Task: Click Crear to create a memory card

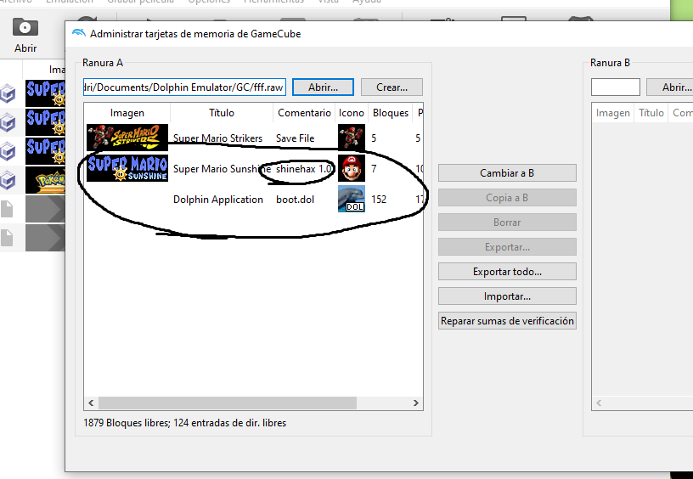Action: point(392,87)
